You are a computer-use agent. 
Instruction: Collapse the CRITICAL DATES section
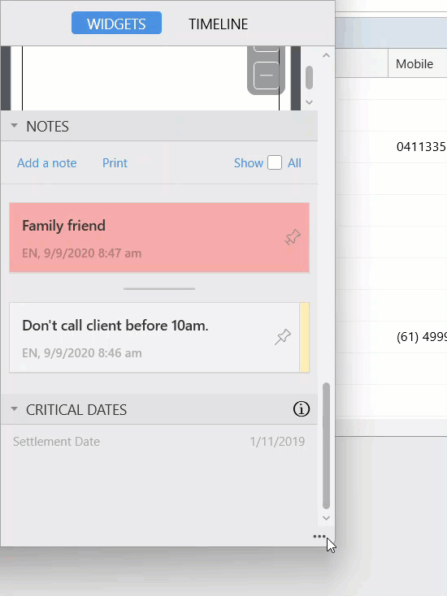pyautogui.click(x=14, y=409)
